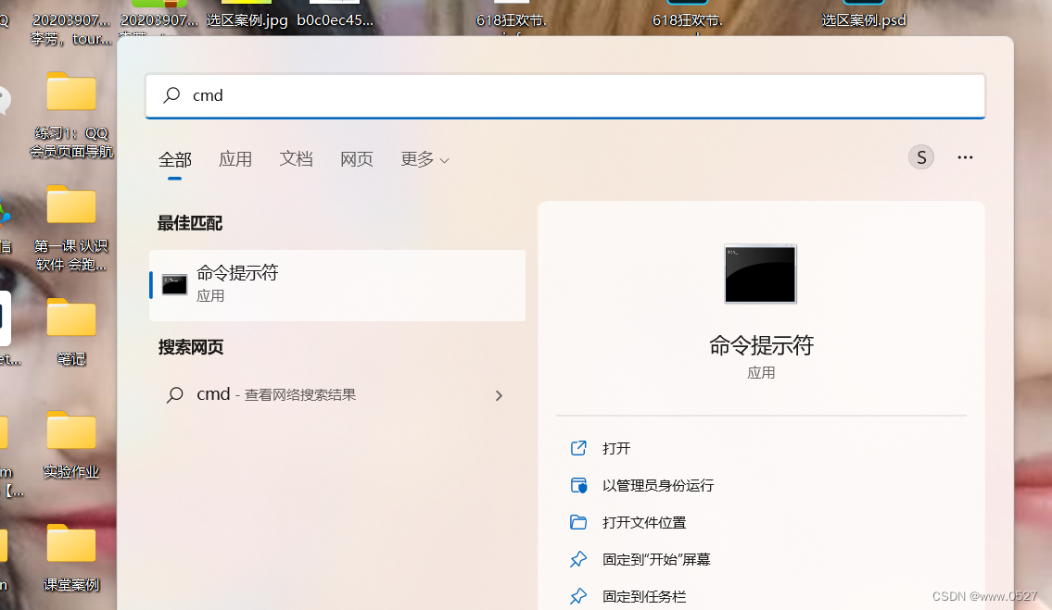This screenshot has height=610, width=1052.
Task: Click the 命令提示符 app icon in preview pane
Action: point(760,273)
